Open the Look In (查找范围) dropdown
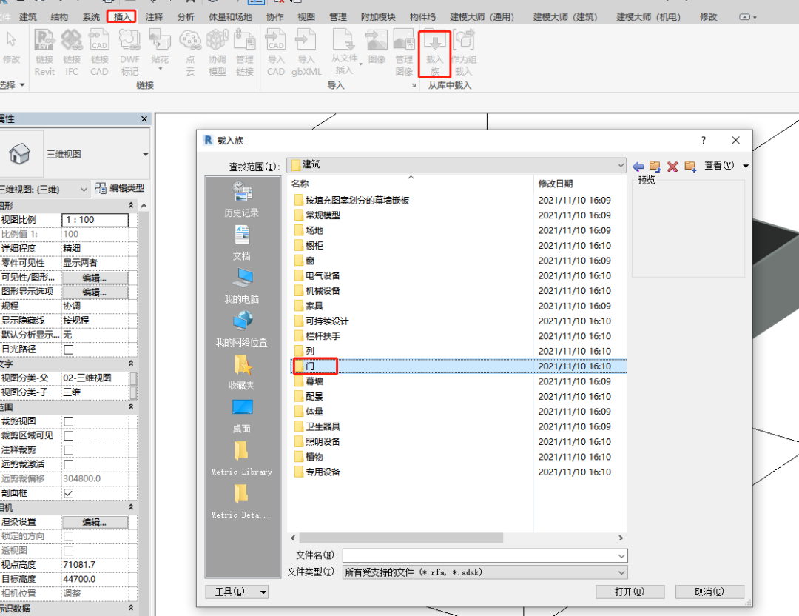799x616 pixels. pos(456,164)
